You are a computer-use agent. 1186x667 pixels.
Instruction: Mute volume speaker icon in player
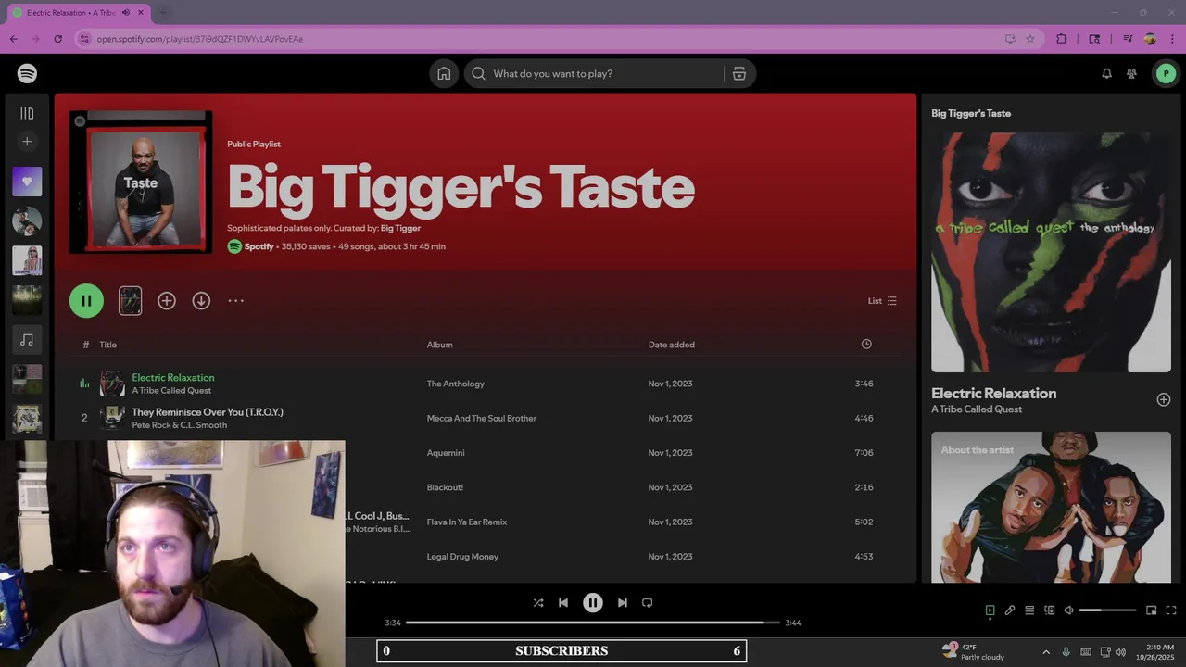[1068, 610]
